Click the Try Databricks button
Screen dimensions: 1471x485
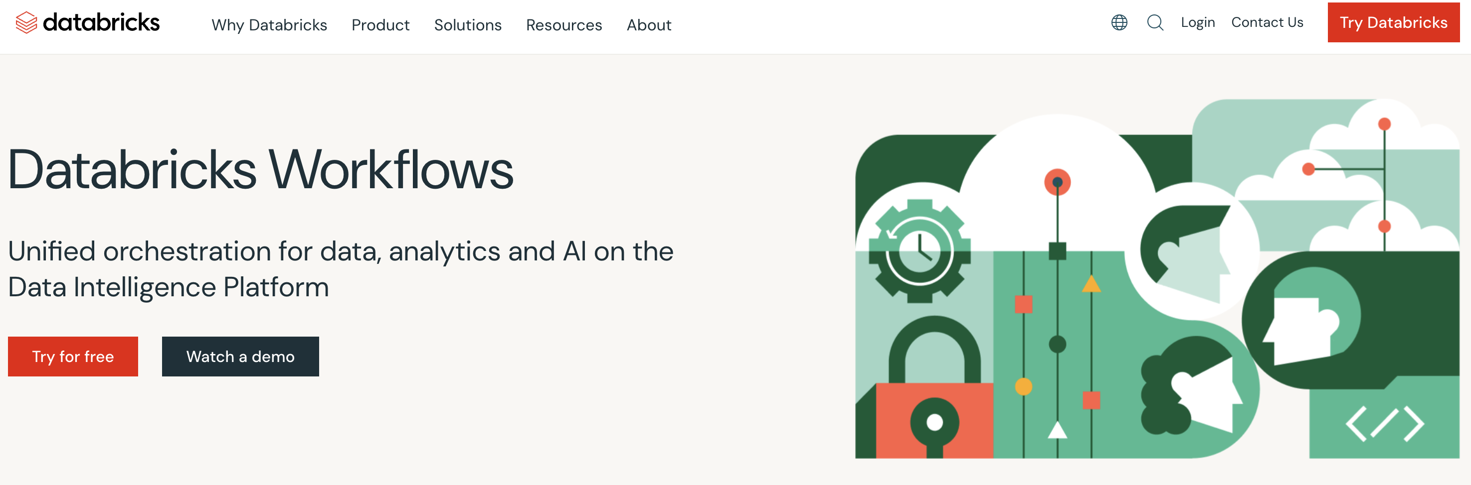click(x=1393, y=23)
